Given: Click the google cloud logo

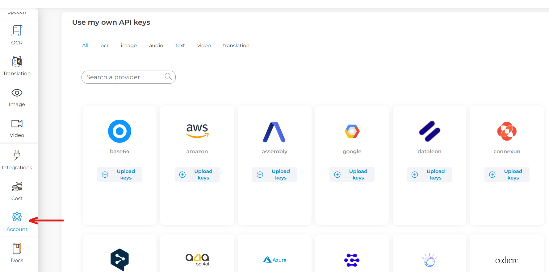Looking at the screenshot, I should pos(352,131).
